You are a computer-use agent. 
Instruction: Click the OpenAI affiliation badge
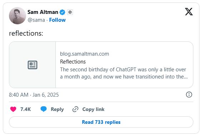(x=70, y=12)
